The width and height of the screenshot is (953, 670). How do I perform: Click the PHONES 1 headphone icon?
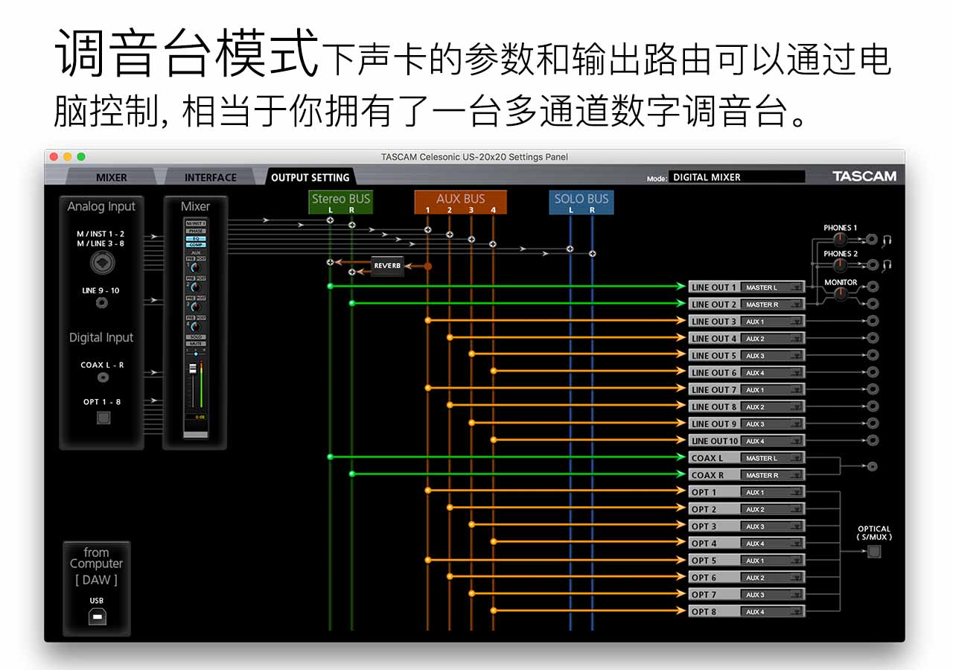pyautogui.click(x=887, y=240)
